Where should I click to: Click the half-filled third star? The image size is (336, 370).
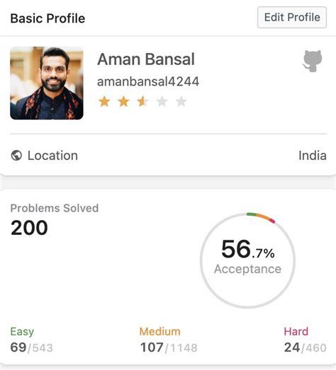coord(142,102)
